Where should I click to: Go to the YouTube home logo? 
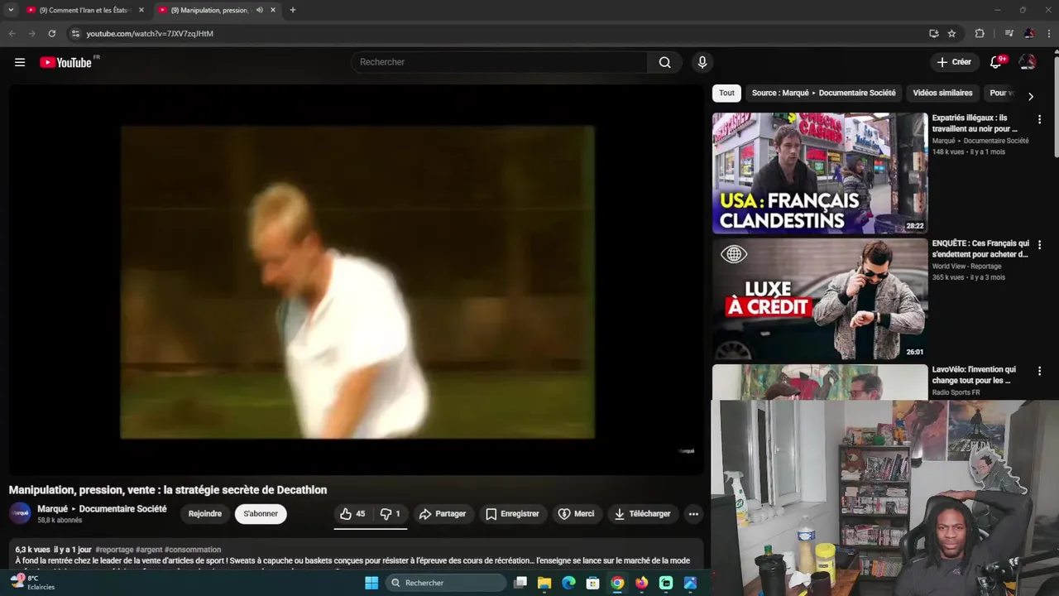pyautogui.click(x=66, y=62)
